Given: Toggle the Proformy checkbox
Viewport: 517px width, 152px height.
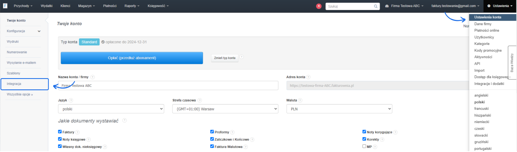Looking at the screenshot, I should (212, 132).
